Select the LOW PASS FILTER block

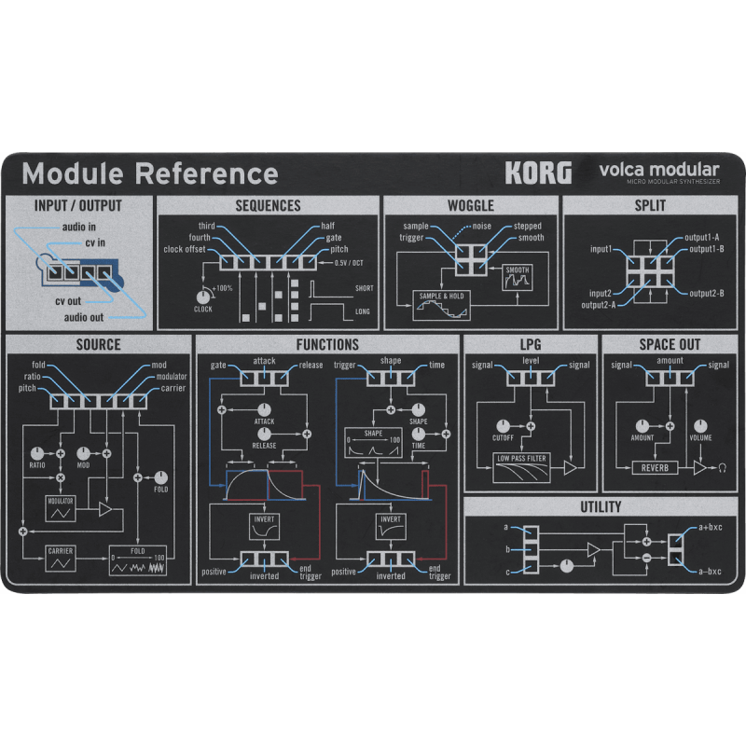521,468
